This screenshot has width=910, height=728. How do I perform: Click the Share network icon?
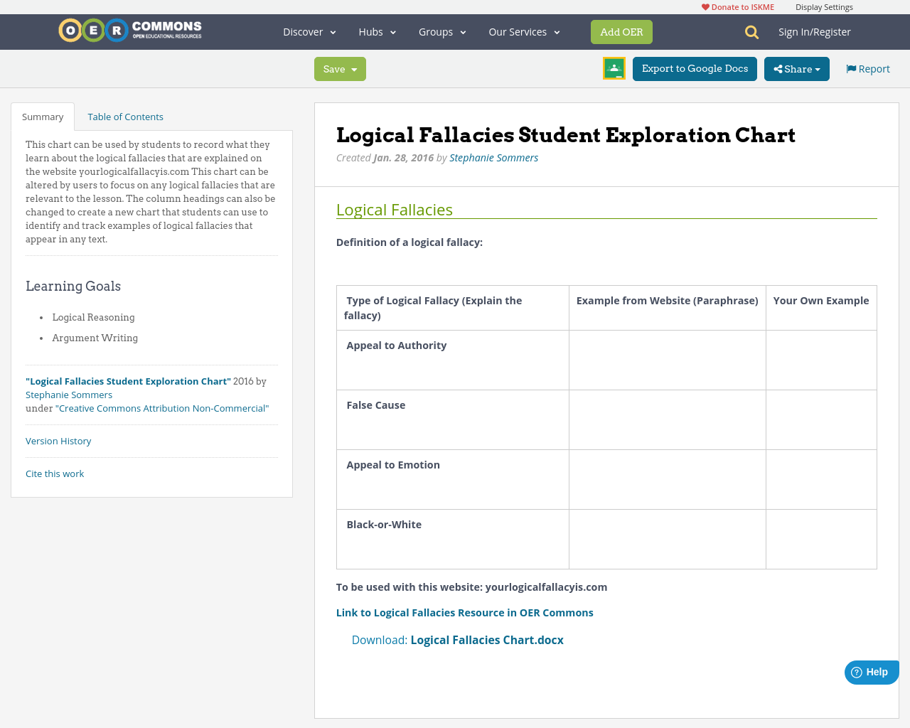click(778, 69)
